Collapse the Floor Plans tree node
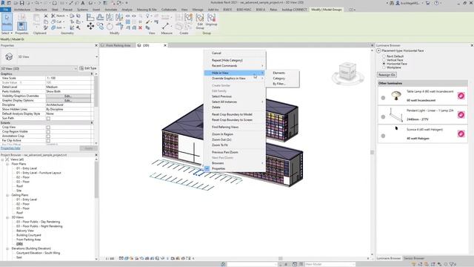This screenshot has width=474, height=267. (7, 164)
